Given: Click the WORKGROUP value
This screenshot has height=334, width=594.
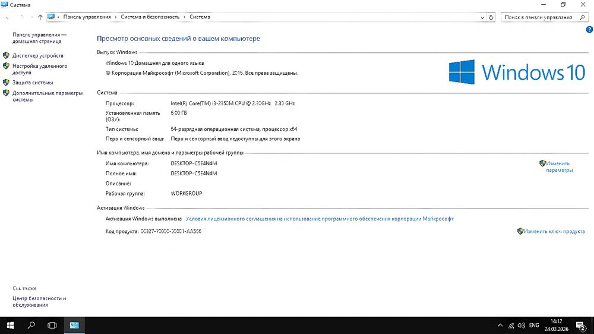Looking at the screenshot, I should 187,193.
